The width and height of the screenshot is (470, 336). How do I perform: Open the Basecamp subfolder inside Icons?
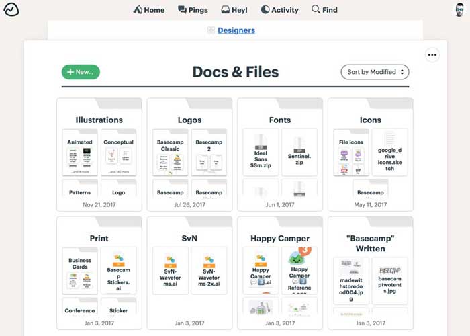pyautogui.click(x=371, y=189)
